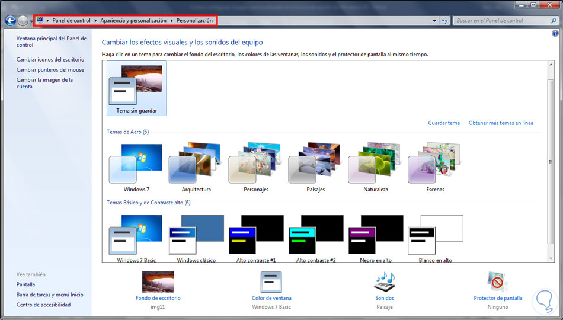Open Cambiar punteros del mouse
The width and height of the screenshot is (563, 320).
pos(50,70)
